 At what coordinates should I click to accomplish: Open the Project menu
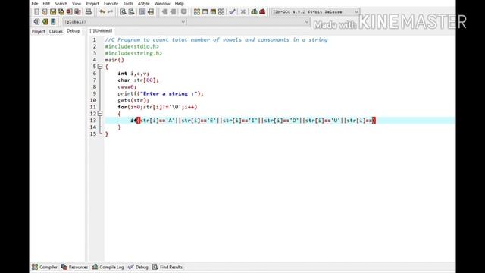(92, 3)
